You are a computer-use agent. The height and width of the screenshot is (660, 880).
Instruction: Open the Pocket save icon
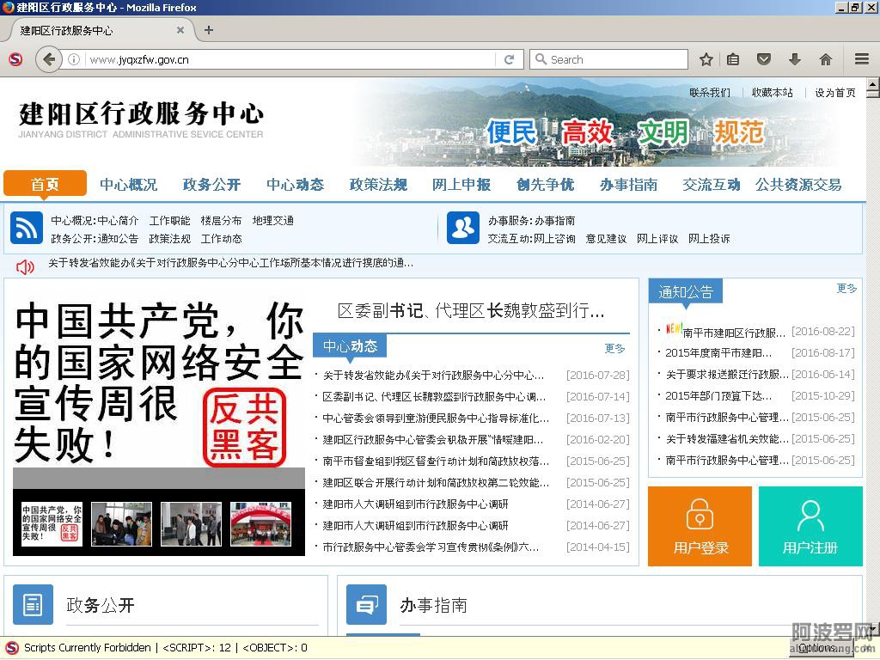763,59
